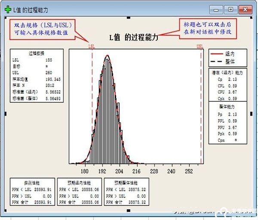Select PPM 合计 row in 预期组内性能 box
The width and height of the screenshot is (258, 220).
[79, 202]
